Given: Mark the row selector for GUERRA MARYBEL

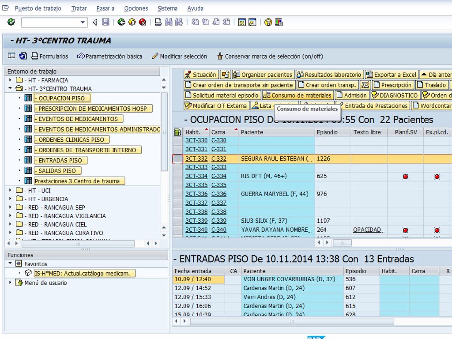Looking at the screenshot, I should 177,194.
